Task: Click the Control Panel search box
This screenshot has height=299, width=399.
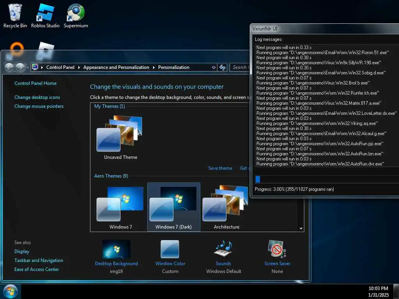Action: coord(240,67)
